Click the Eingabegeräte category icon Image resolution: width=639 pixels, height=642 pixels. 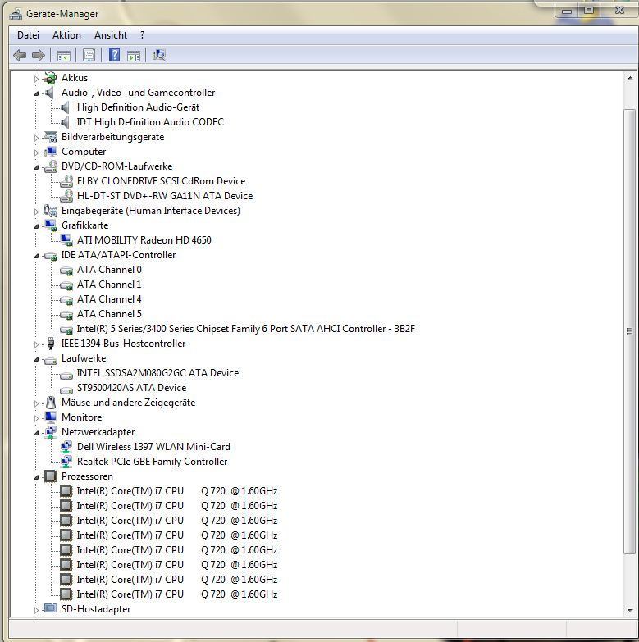coord(51,211)
